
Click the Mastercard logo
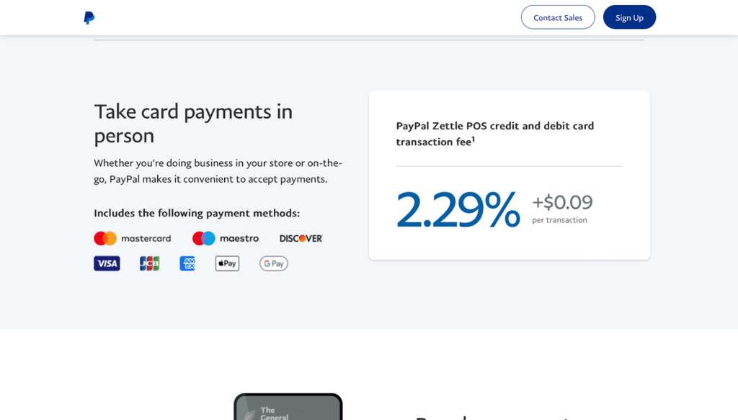(133, 239)
